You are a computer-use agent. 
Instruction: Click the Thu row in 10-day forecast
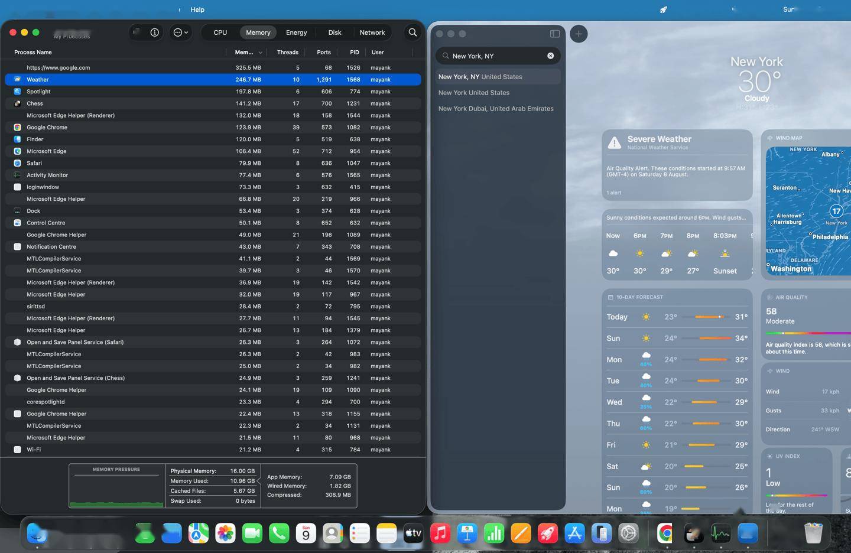(x=677, y=424)
